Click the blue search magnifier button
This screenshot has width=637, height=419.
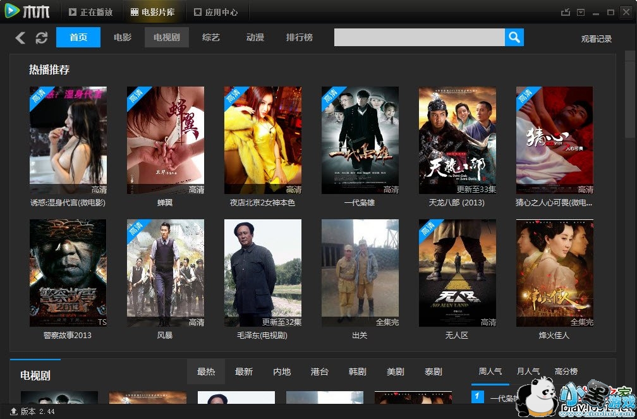click(x=514, y=37)
